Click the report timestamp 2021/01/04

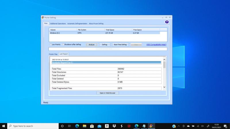pos(60,60)
